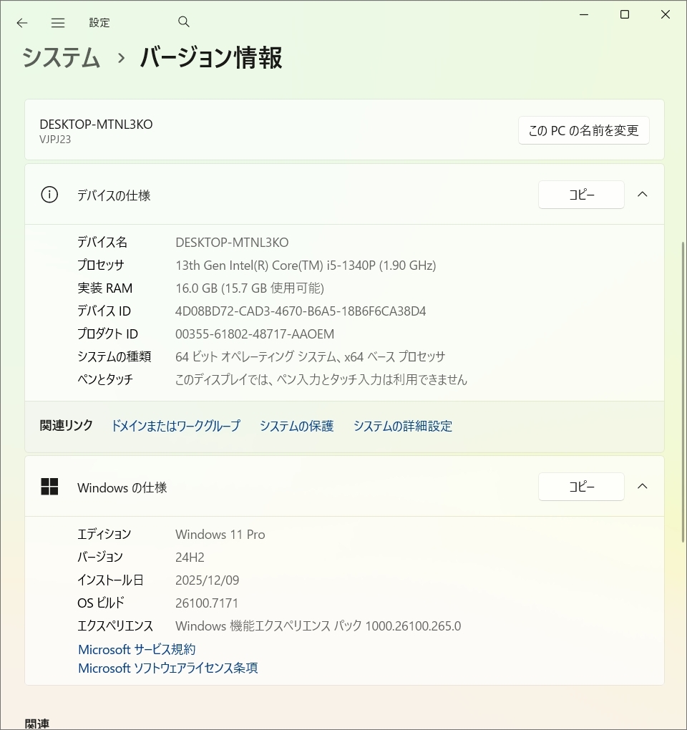Copy the device specifications

(580, 194)
